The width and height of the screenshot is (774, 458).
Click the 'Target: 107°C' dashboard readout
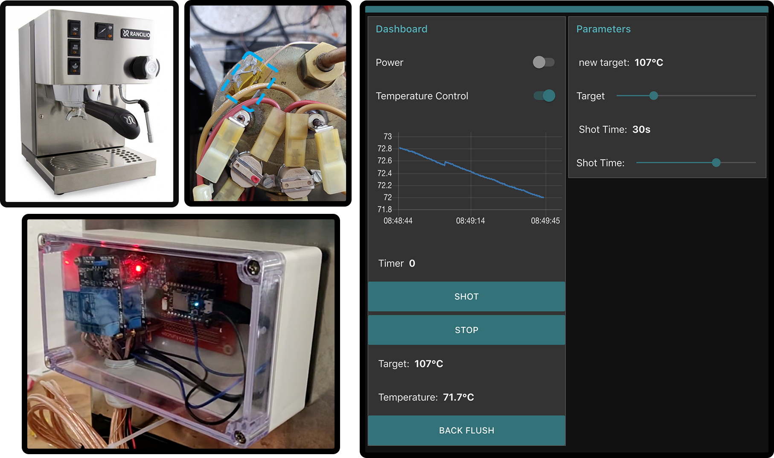point(410,364)
